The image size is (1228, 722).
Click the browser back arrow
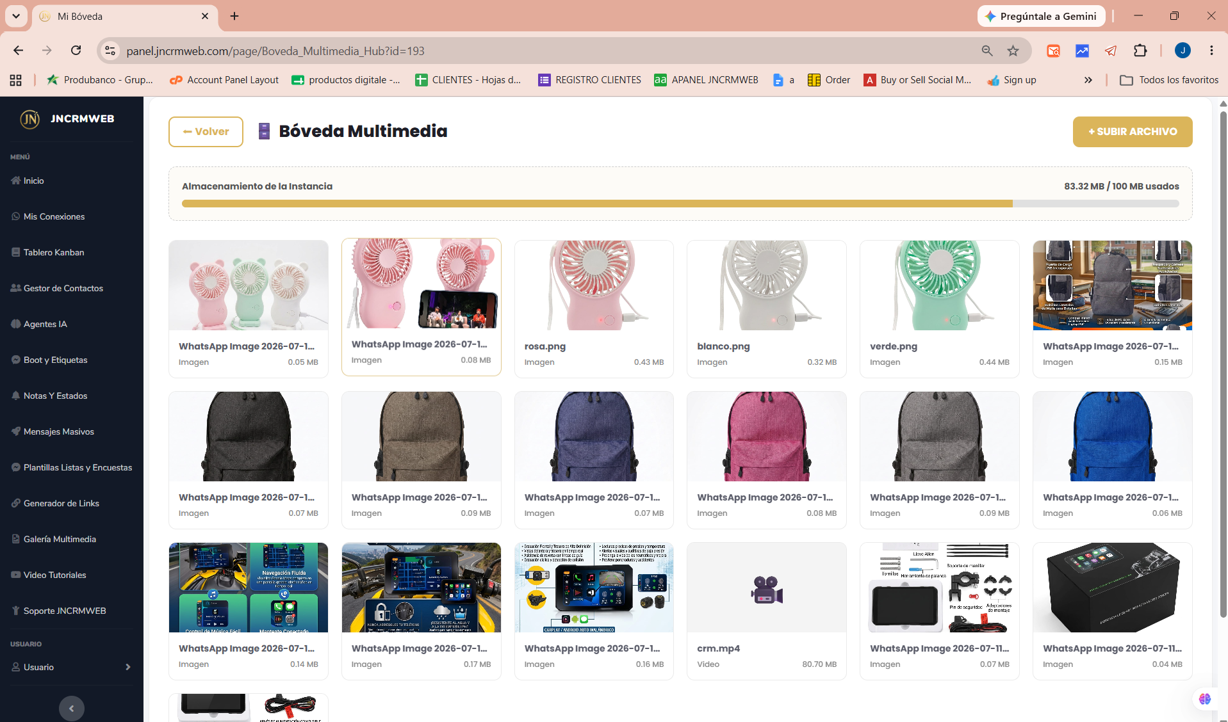click(x=18, y=51)
